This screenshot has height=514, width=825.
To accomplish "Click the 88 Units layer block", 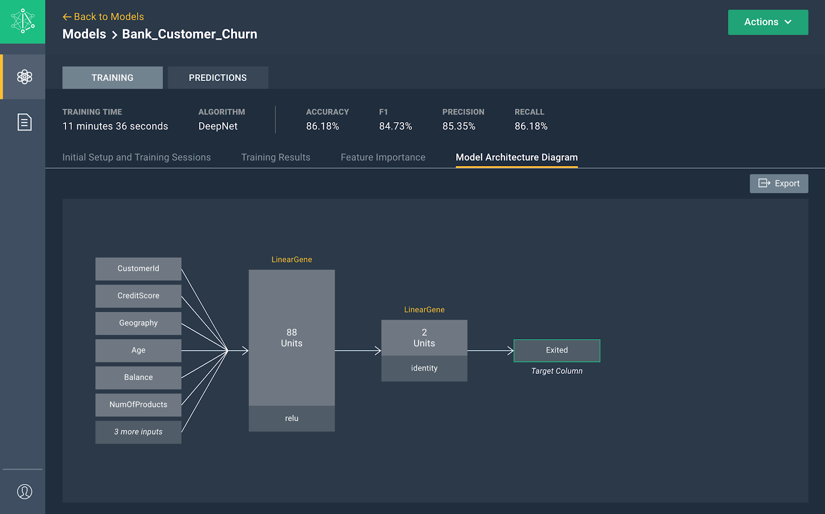I will tap(292, 338).
